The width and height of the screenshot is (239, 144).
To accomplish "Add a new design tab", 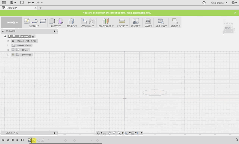I will pyautogui.click(x=40, y=8).
